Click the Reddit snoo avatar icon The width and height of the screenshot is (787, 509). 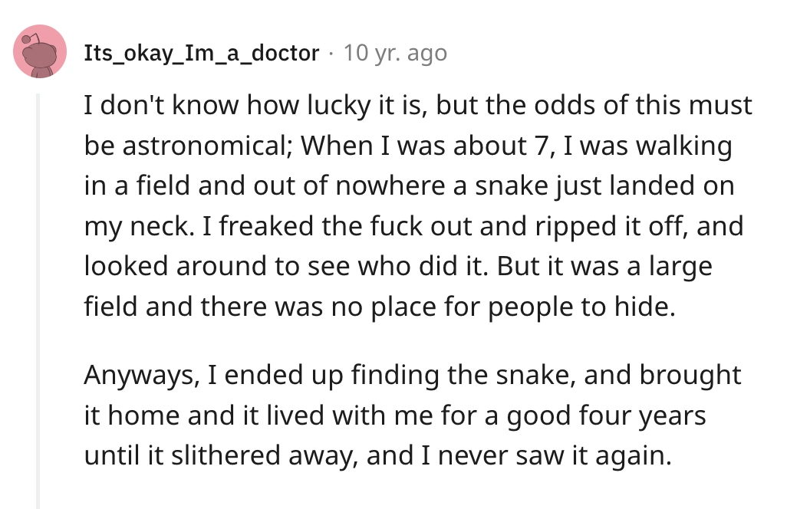(x=39, y=52)
